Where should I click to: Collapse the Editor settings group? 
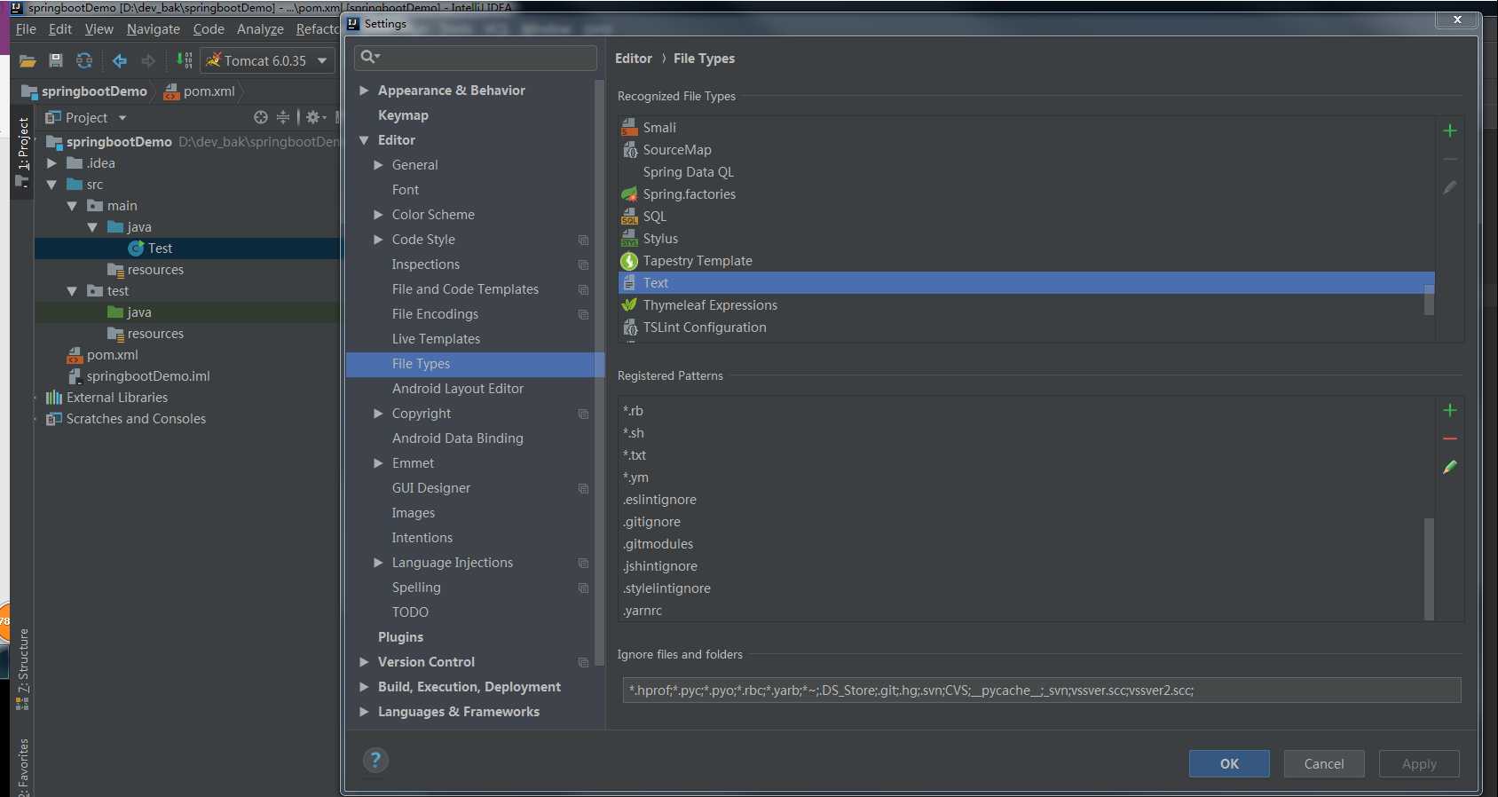point(364,140)
